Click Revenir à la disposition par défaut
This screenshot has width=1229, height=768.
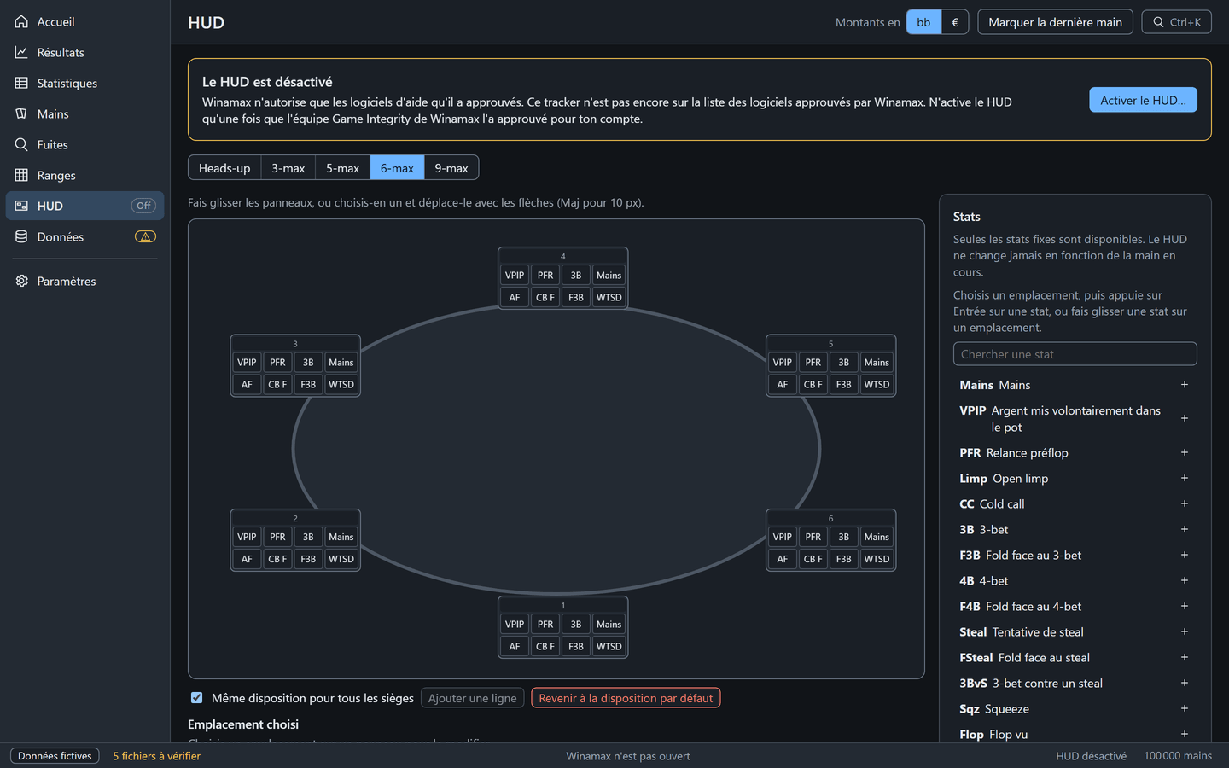click(626, 698)
